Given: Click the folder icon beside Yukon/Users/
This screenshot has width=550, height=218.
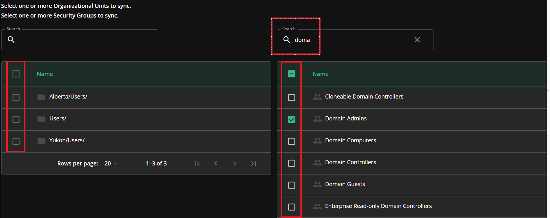Looking at the screenshot, I should coord(41,141).
